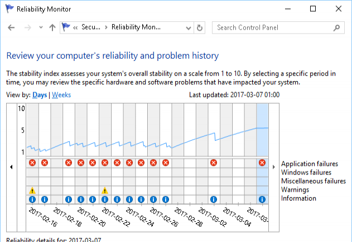Click the search magnifier icon

(x=336, y=27)
